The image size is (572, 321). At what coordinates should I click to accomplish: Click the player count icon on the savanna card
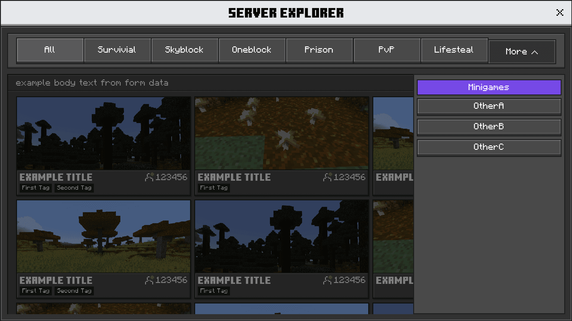pyautogui.click(x=149, y=280)
